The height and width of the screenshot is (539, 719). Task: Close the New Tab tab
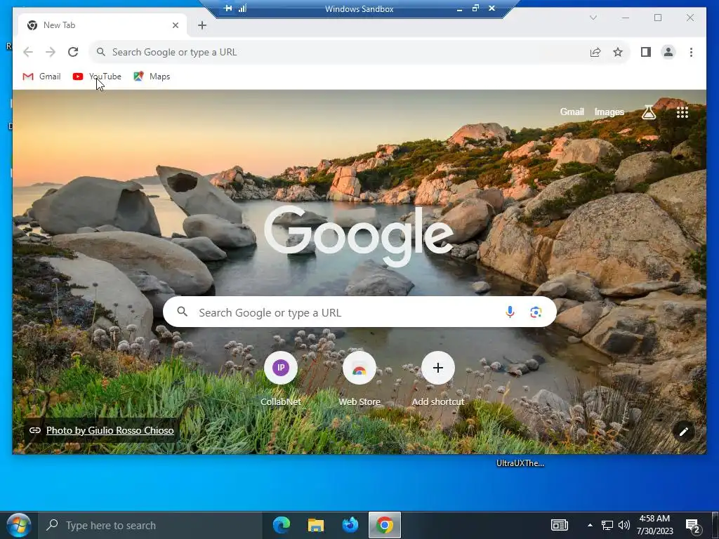175,26
